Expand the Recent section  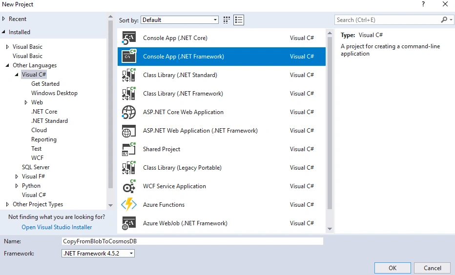[x=4, y=19]
